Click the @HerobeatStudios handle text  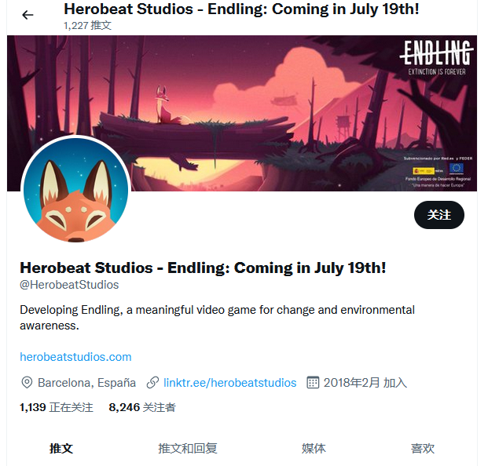(69, 285)
